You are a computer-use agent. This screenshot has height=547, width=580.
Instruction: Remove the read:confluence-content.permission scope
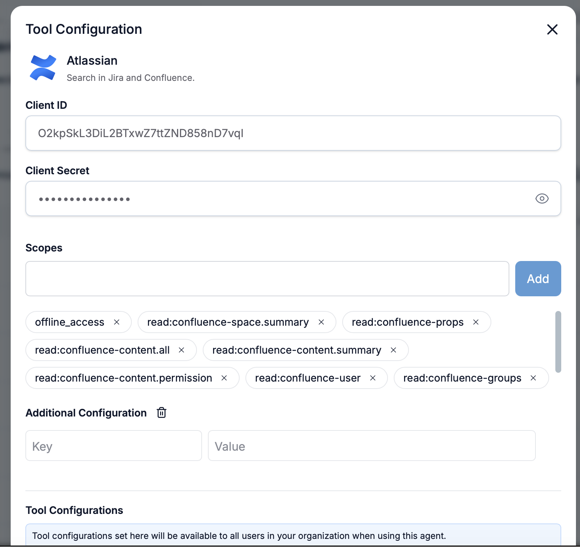click(x=224, y=378)
